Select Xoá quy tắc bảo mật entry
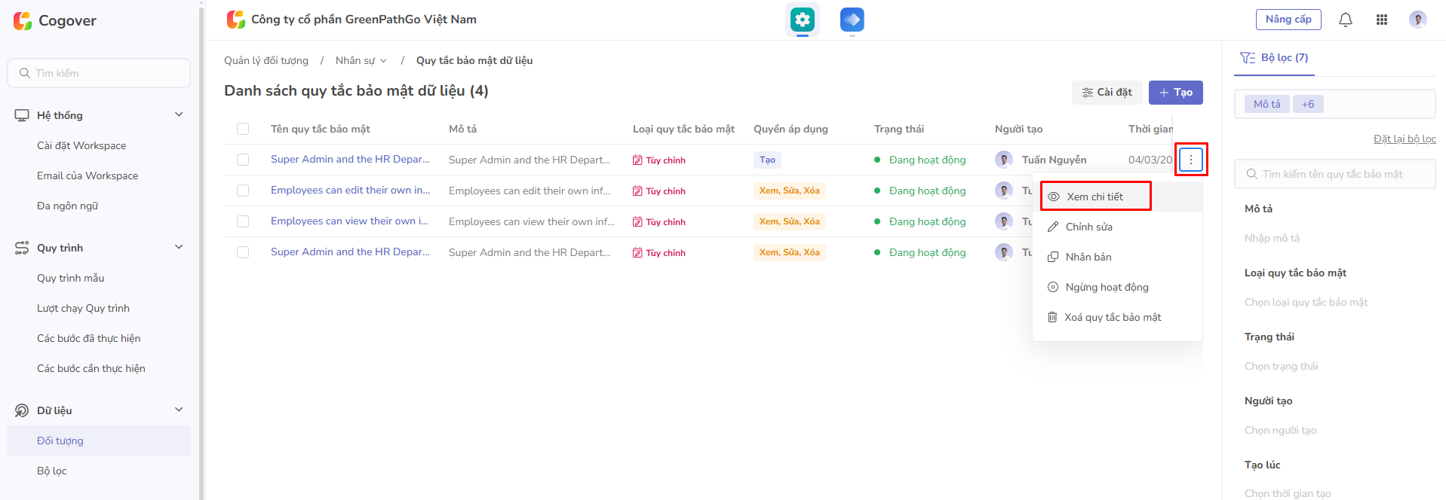The image size is (1446, 500). click(1118, 317)
